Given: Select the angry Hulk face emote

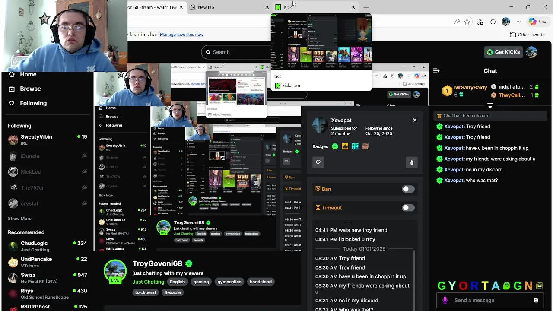Looking at the screenshot, I should click(x=539, y=286).
